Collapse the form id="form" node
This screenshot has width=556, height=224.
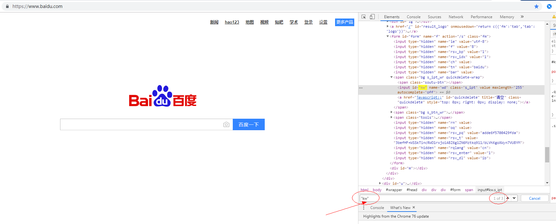tap(388, 36)
